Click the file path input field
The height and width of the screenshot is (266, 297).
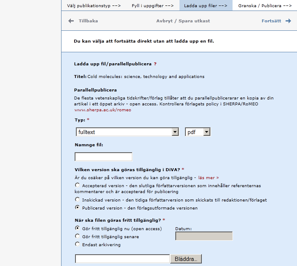122,259
